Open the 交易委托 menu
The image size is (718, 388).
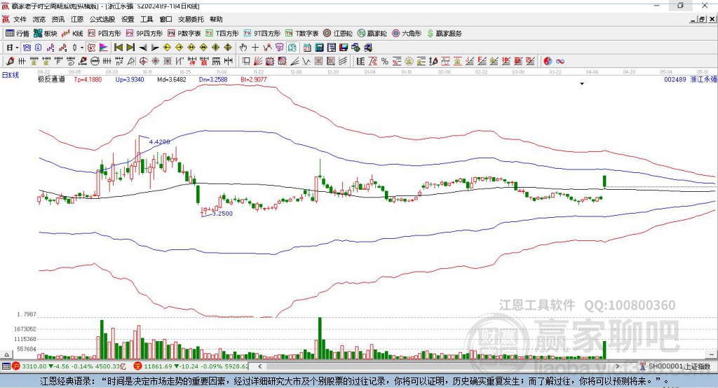[191, 19]
